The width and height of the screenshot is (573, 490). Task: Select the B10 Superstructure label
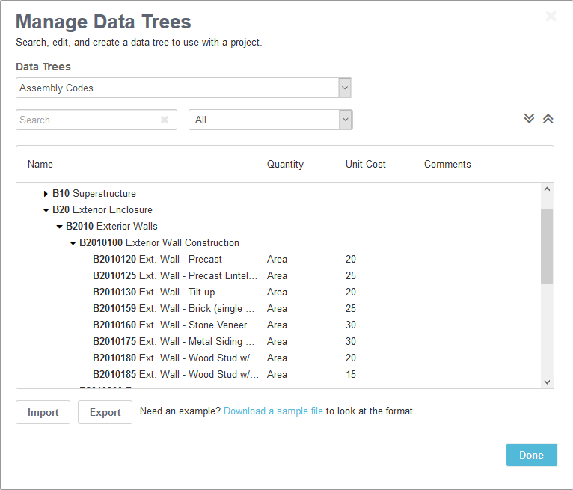pyautogui.click(x=94, y=193)
